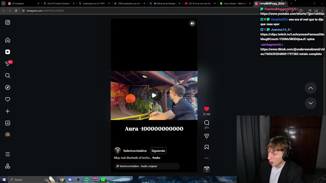Click the Siguiendo button
326x183 pixels.
158,151
